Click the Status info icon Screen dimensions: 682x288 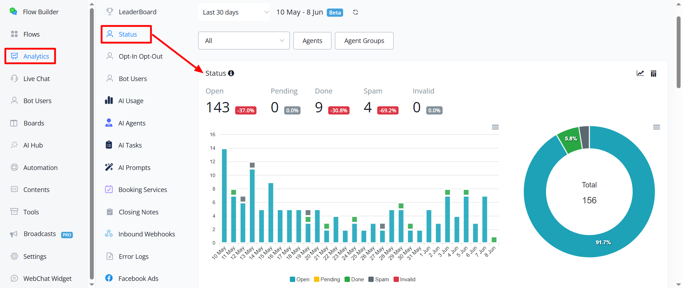(231, 73)
